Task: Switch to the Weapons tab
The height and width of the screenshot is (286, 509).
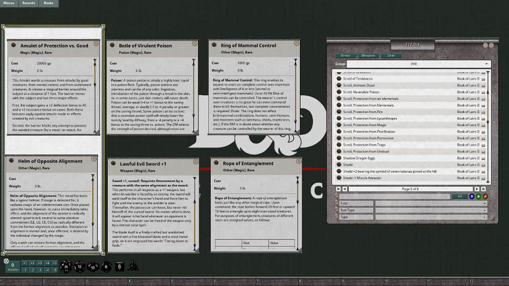Action: [x=368, y=56]
